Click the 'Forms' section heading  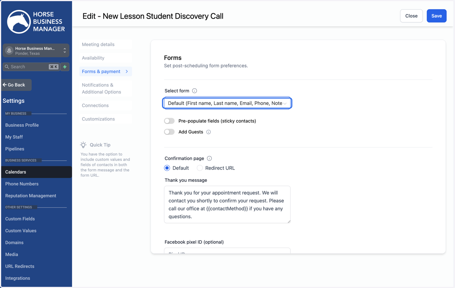[x=173, y=58]
